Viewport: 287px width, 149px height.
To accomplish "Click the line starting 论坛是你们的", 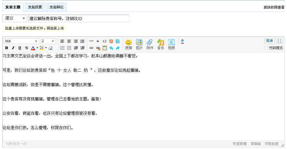I will [38, 128].
